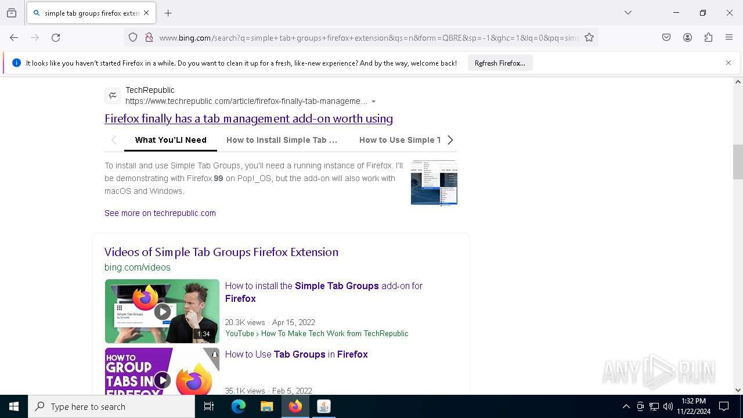Open the Firefox tab list view icon
Image resolution: width=743 pixels, height=418 pixels.
(12, 13)
